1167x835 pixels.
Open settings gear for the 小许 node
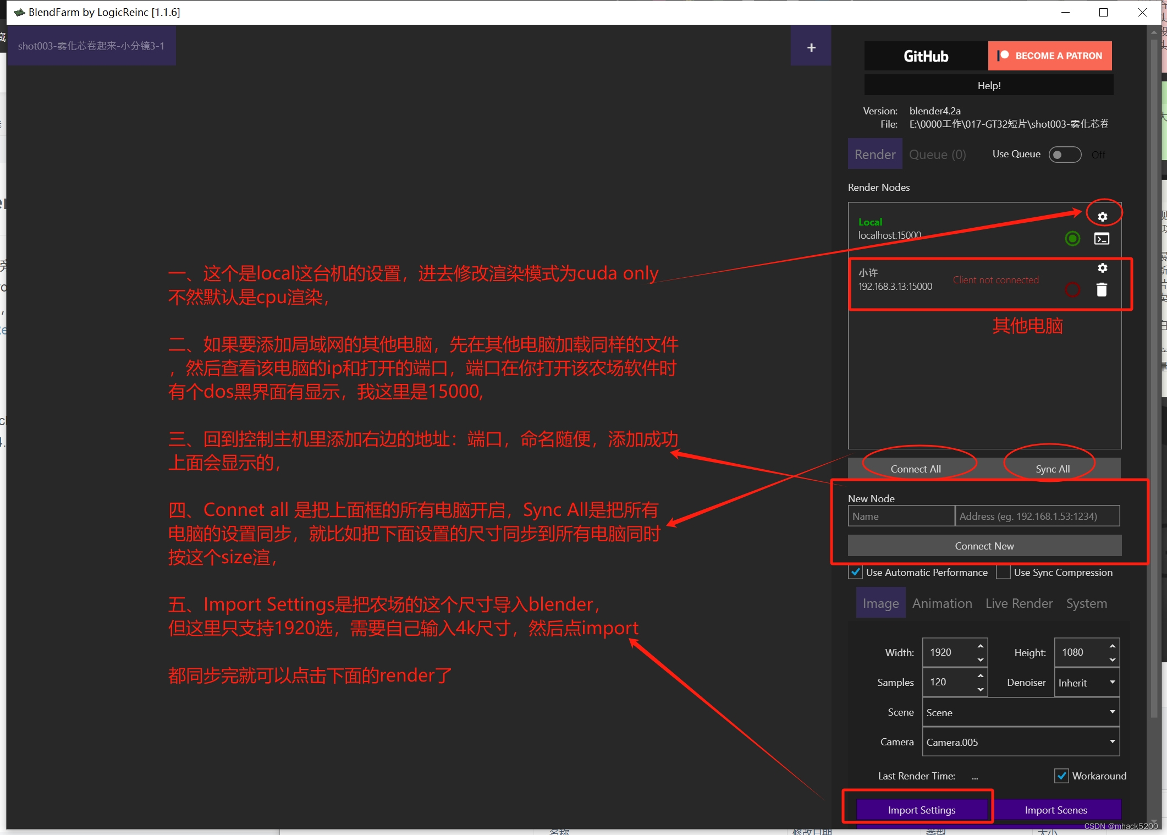[x=1102, y=268]
